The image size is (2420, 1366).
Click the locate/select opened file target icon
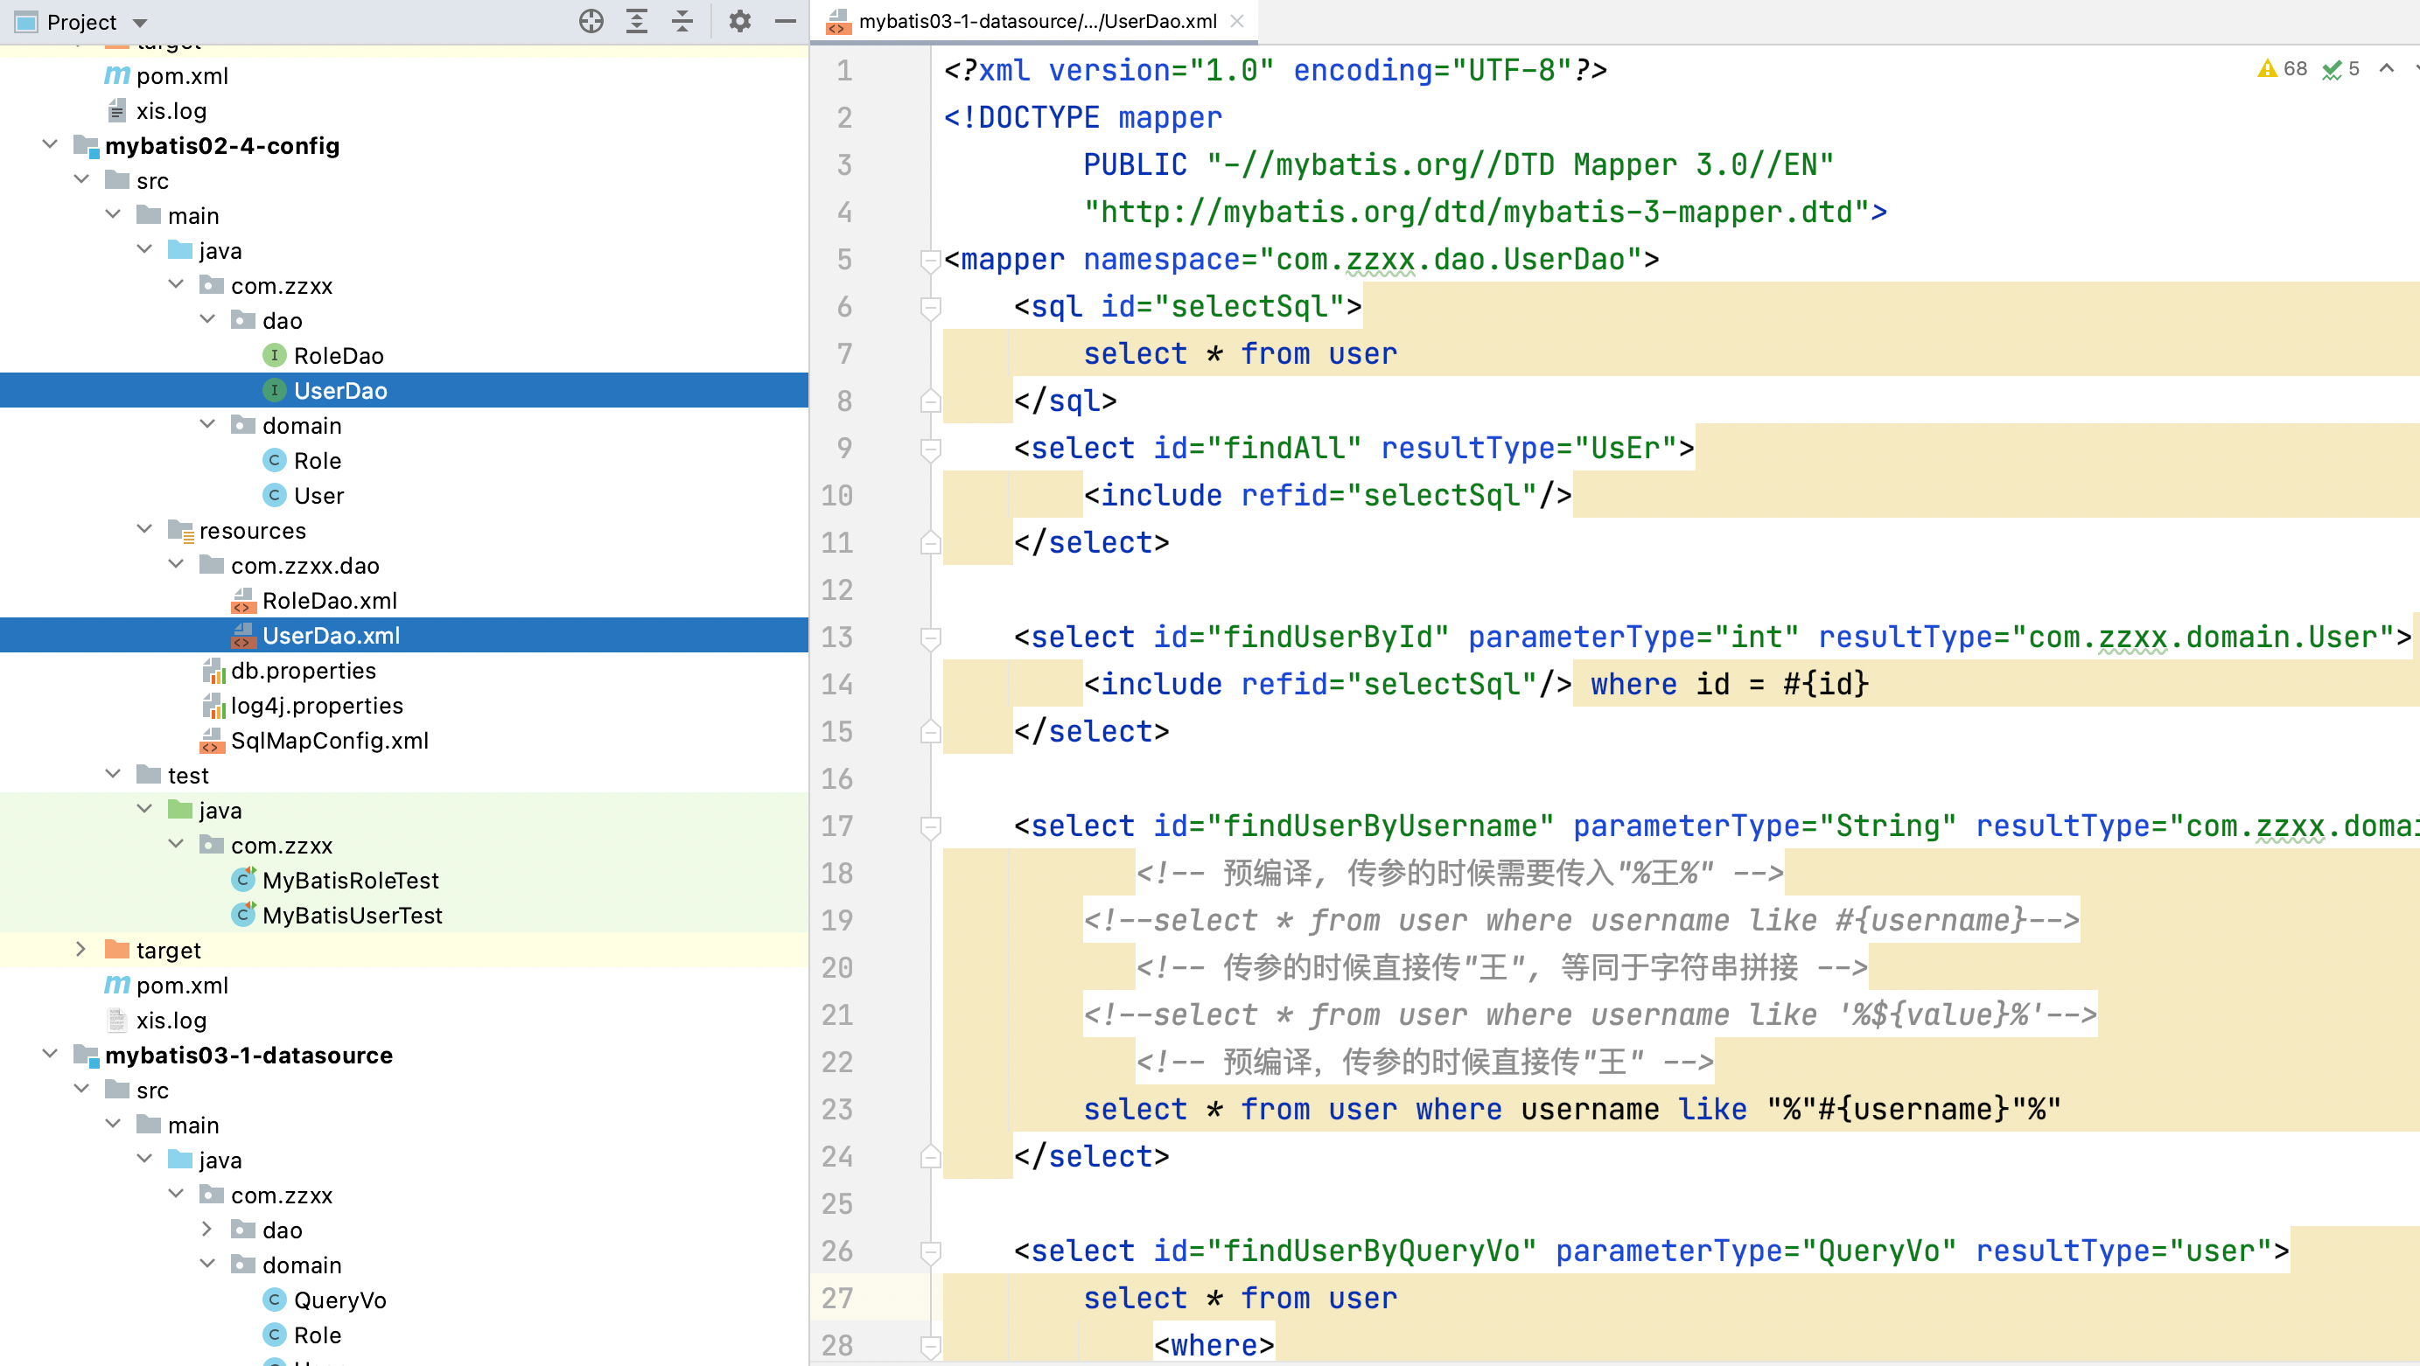591,22
